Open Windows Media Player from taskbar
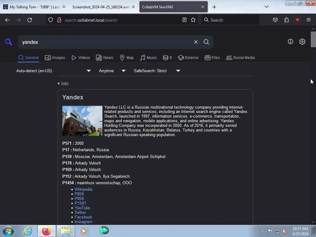 [x=84, y=231]
